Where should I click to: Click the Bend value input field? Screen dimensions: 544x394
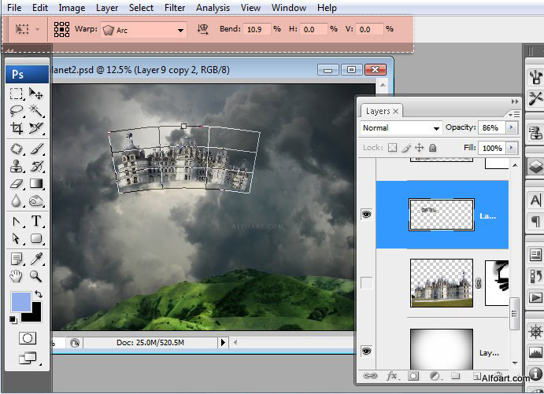click(256, 29)
